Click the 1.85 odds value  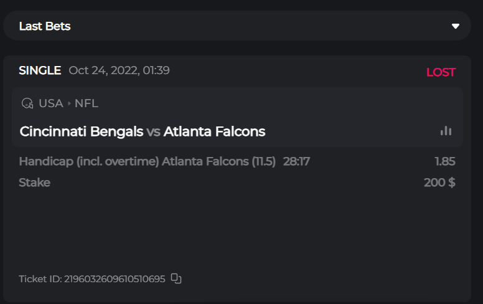tap(445, 161)
